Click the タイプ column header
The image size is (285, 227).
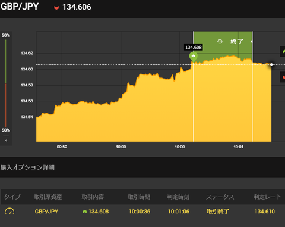coord(12,197)
